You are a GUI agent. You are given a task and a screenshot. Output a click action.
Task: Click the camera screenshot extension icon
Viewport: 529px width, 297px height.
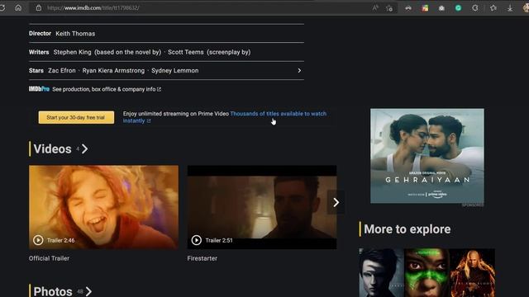pyautogui.click(x=441, y=7)
